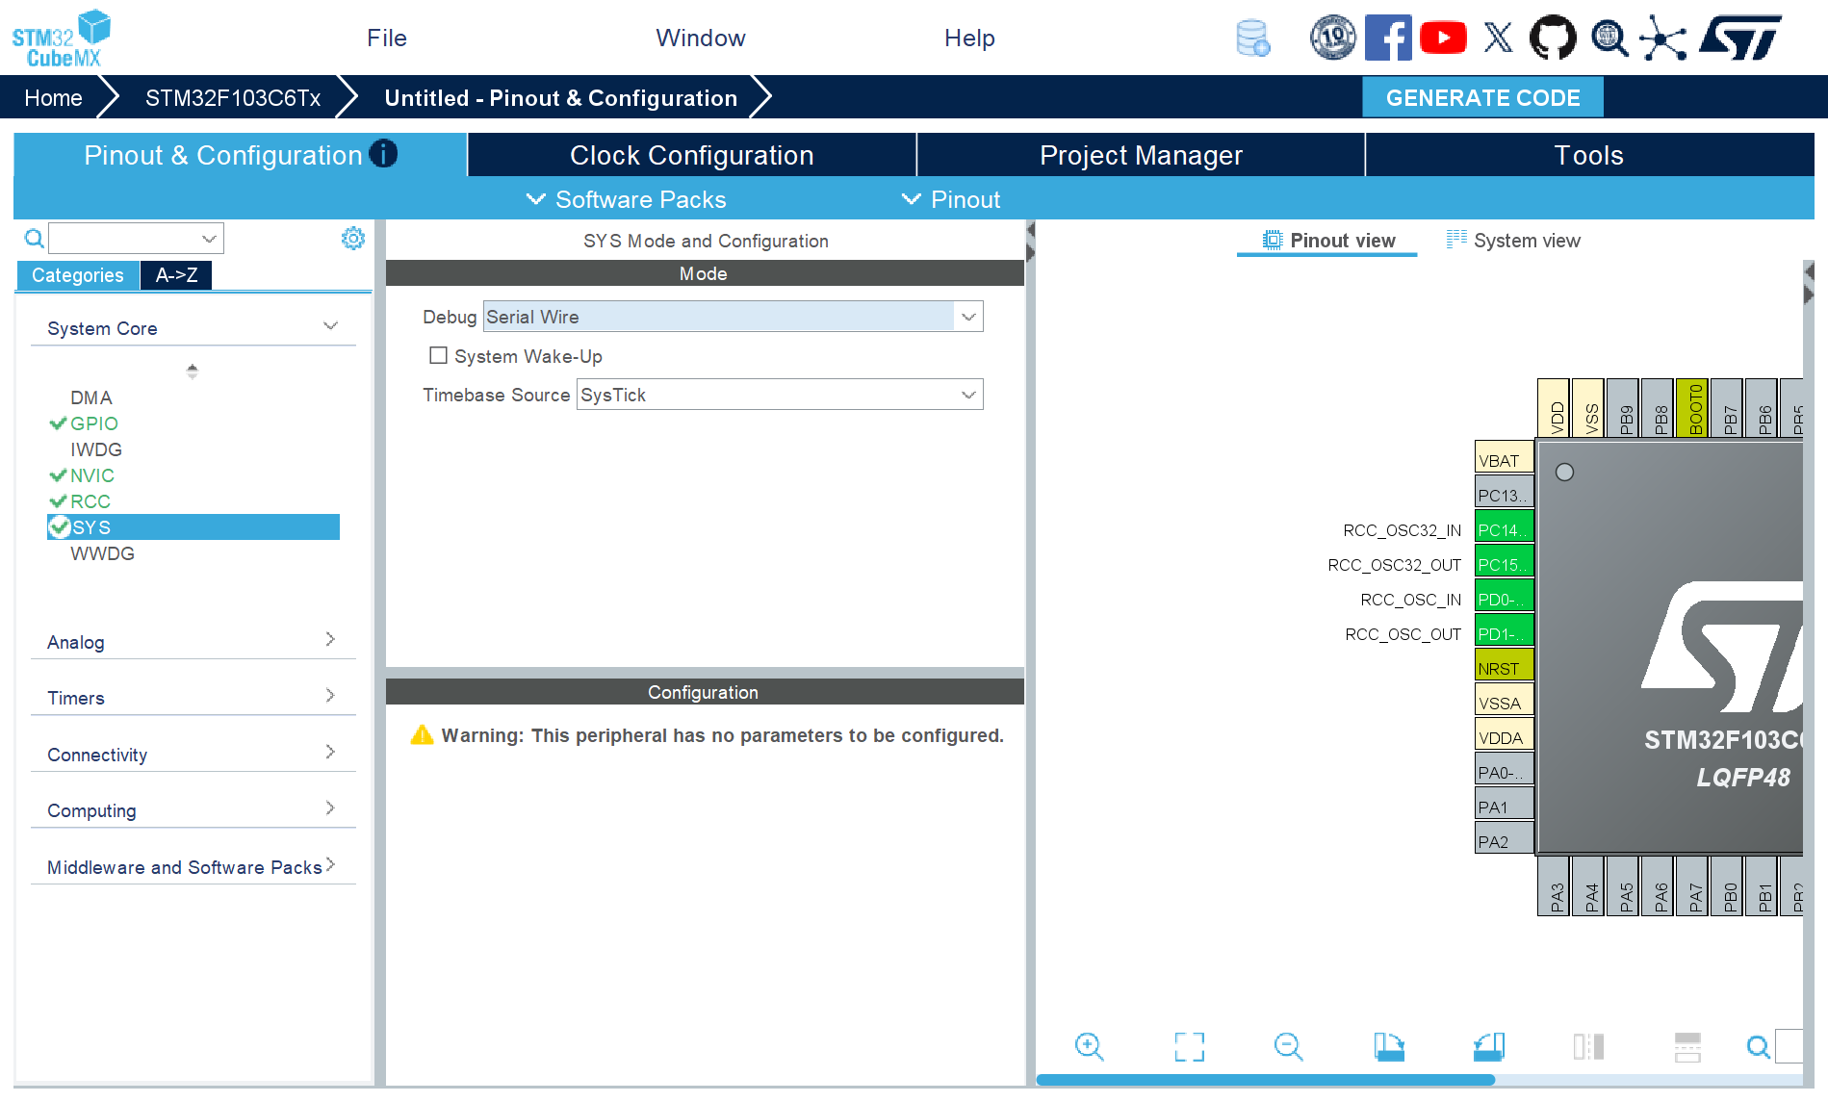Open the Software Packs dropdown menu
This screenshot has height=1102, width=1828.
point(627,199)
